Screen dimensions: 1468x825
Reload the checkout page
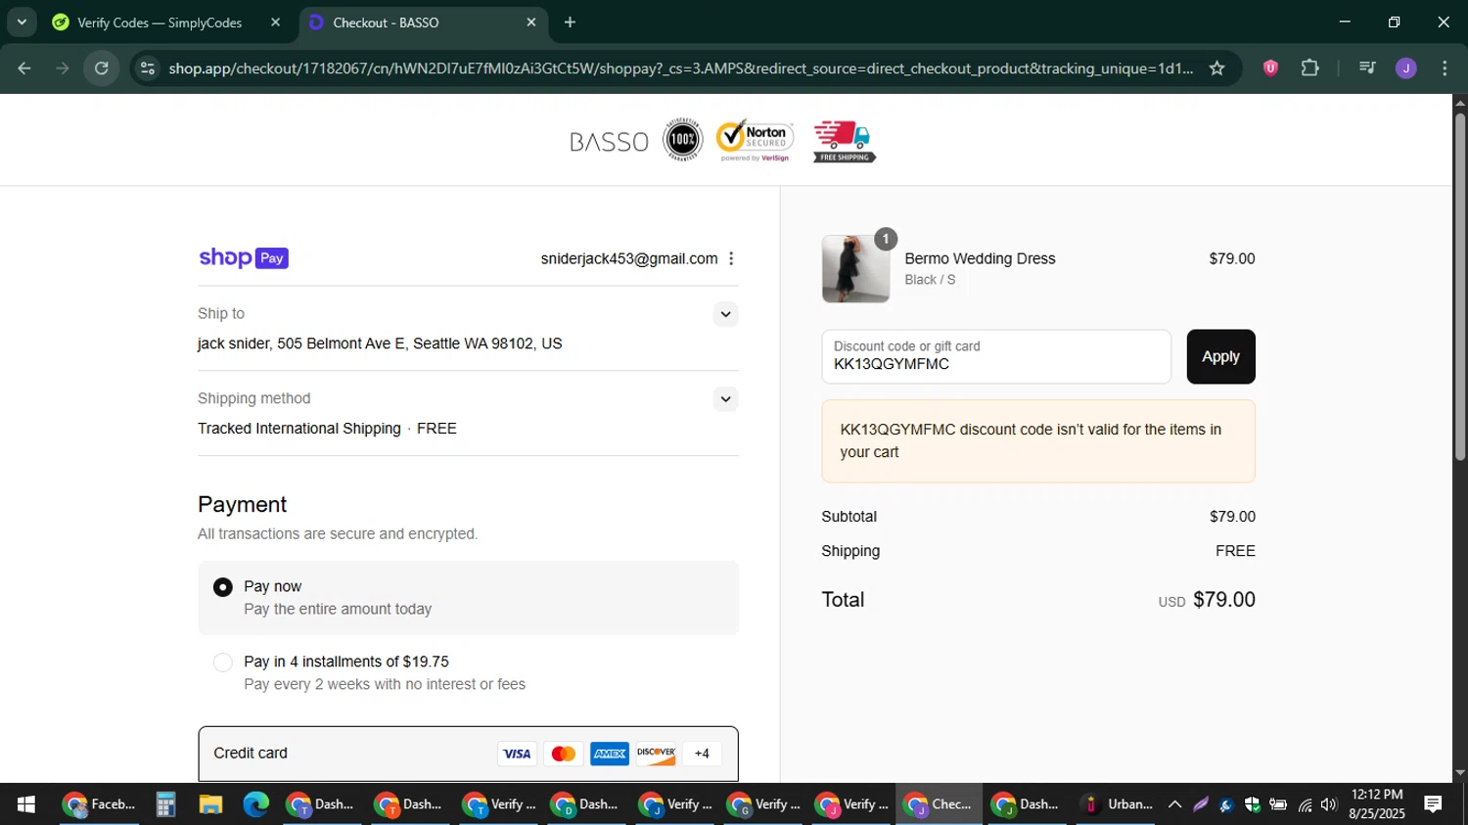click(x=102, y=69)
